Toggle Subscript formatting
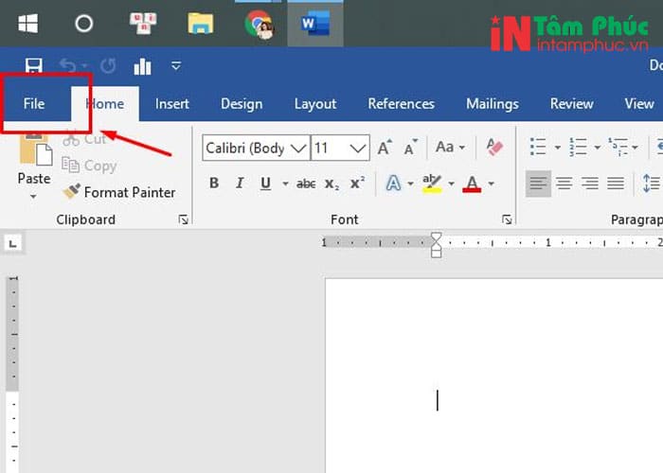 click(x=331, y=184)
